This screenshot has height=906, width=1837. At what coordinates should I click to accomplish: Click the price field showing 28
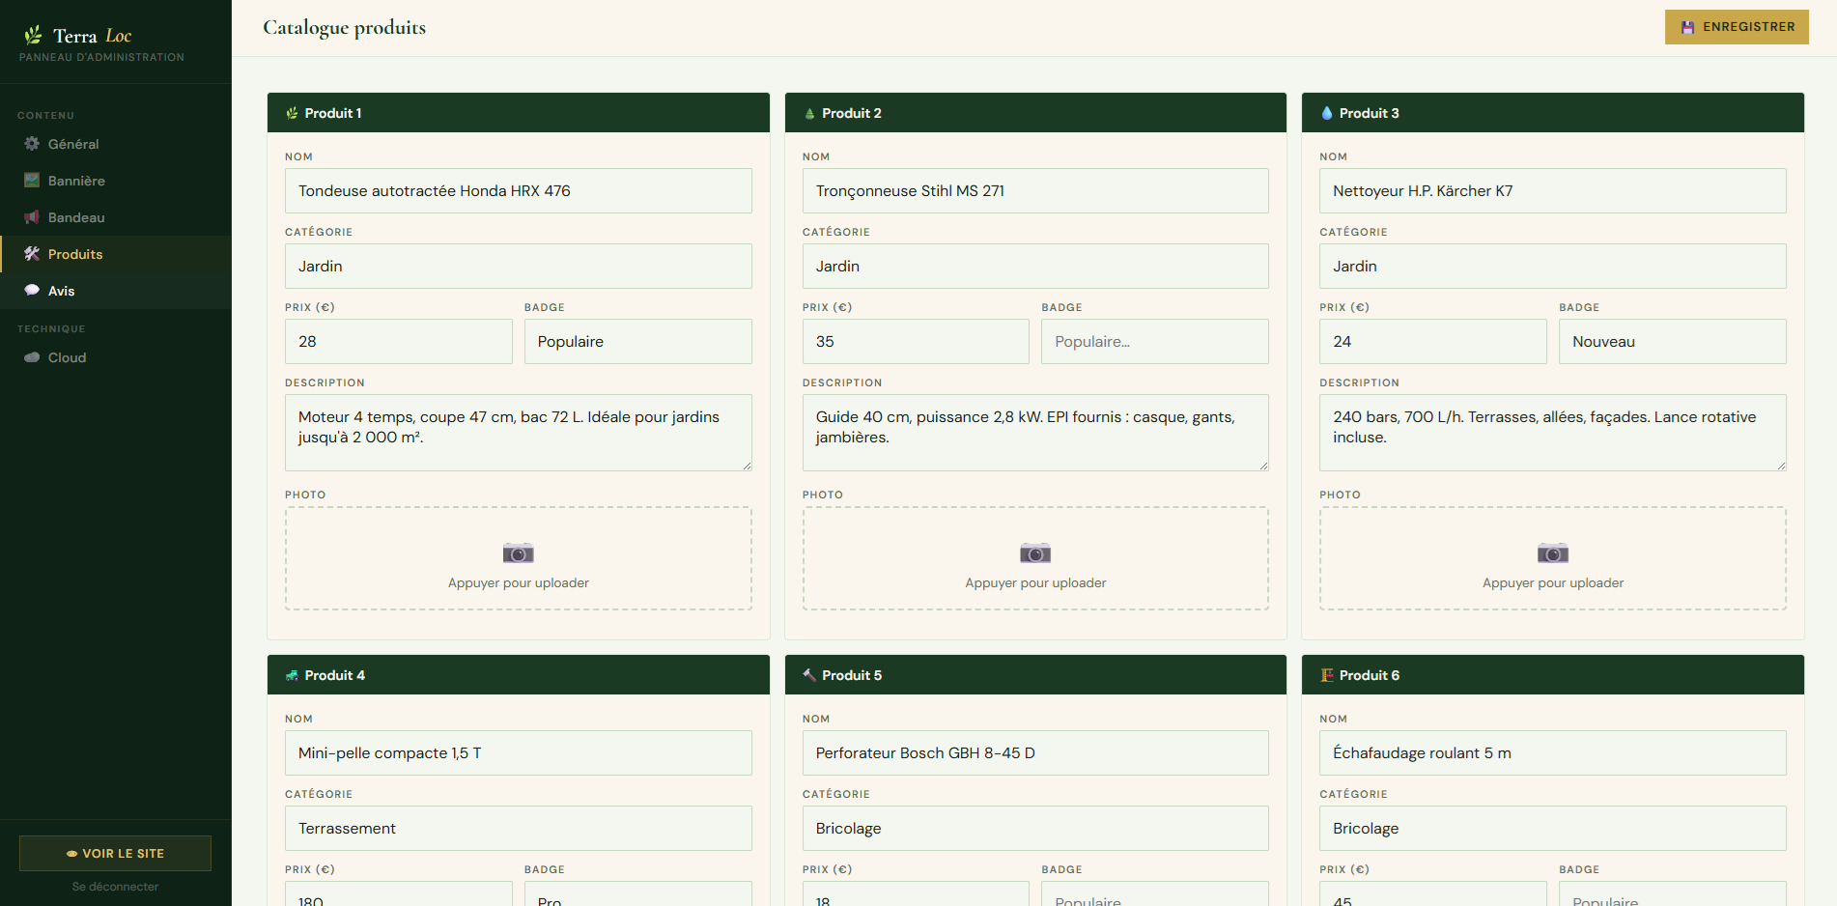point(399,342)
